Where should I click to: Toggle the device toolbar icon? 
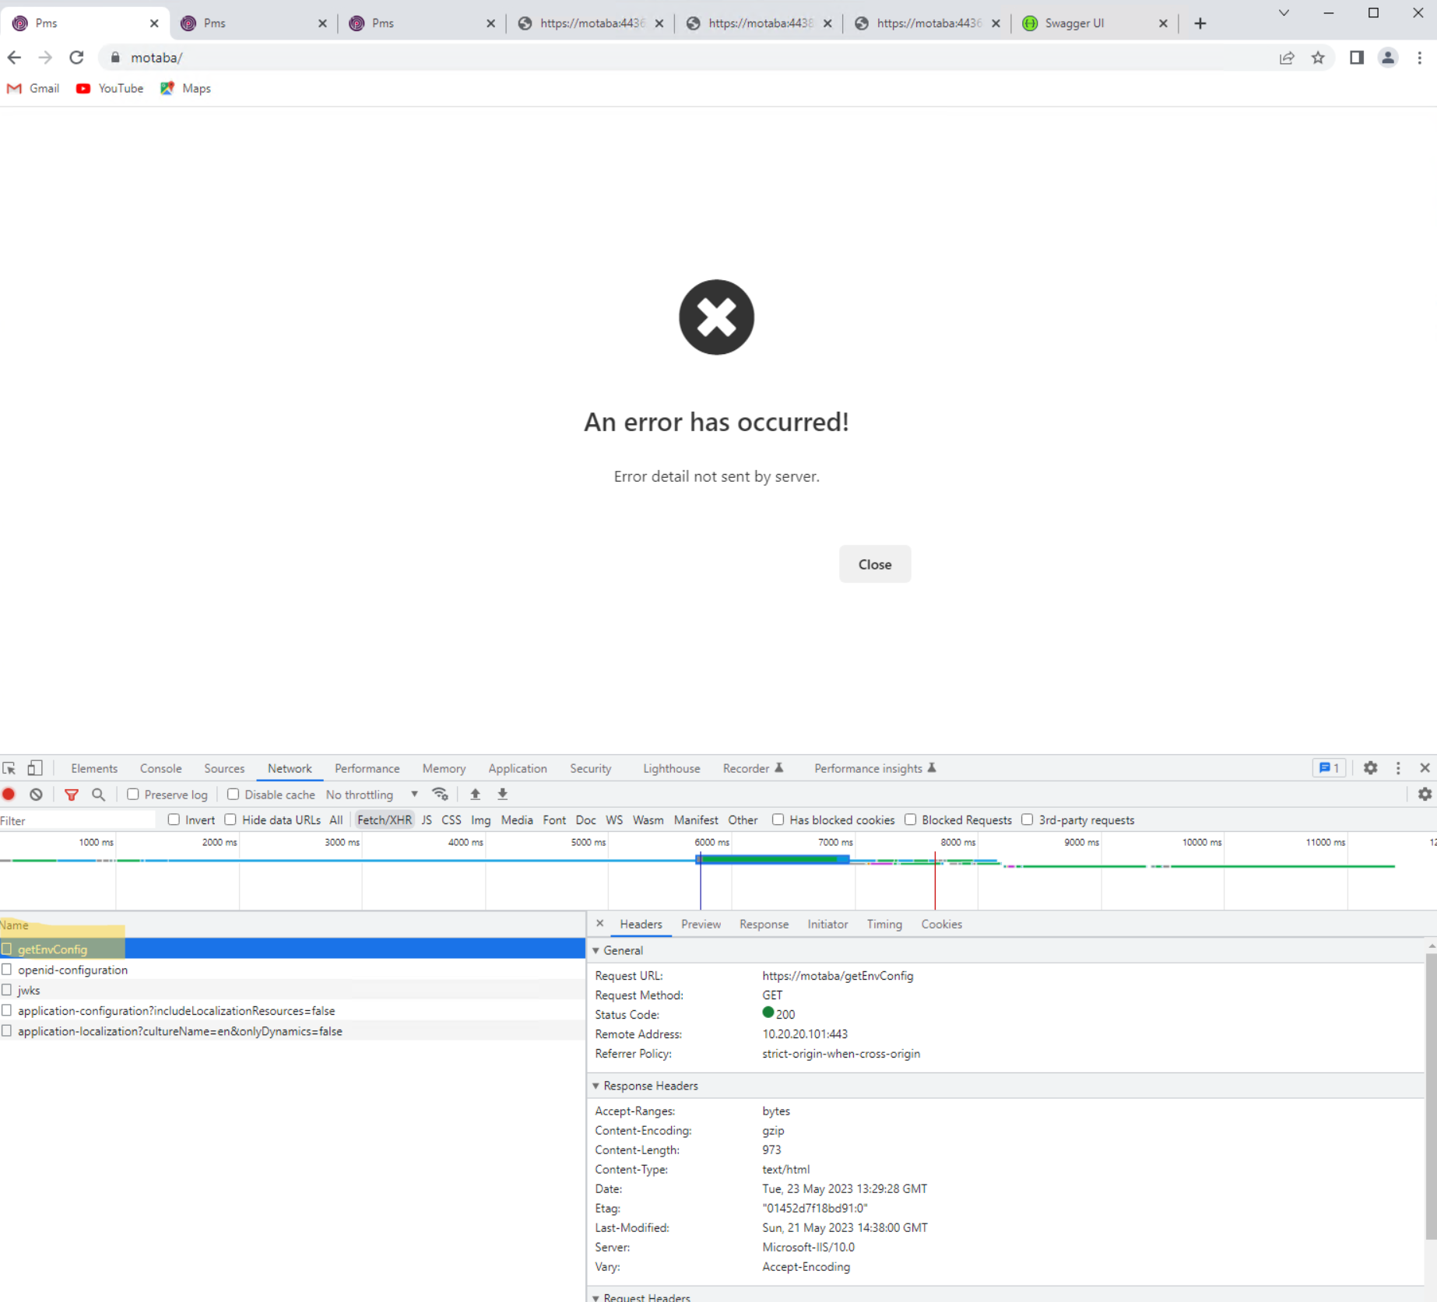tap(35, 768)
